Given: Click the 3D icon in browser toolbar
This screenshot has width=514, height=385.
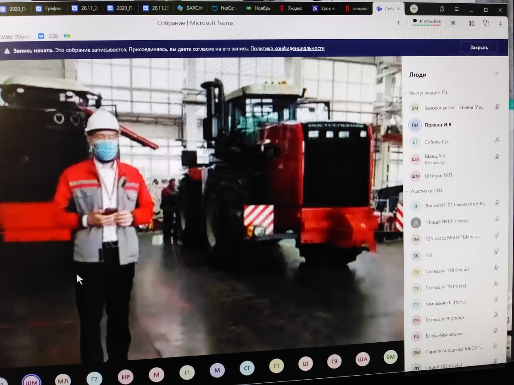Looking at the screenshot, I should click(x=471, y=23).
